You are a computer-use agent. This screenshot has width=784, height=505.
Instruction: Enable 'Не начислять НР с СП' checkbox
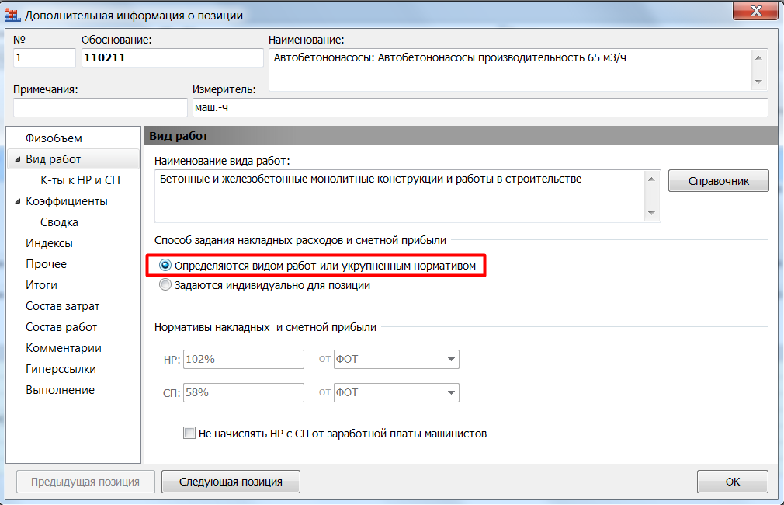(189, 434)
